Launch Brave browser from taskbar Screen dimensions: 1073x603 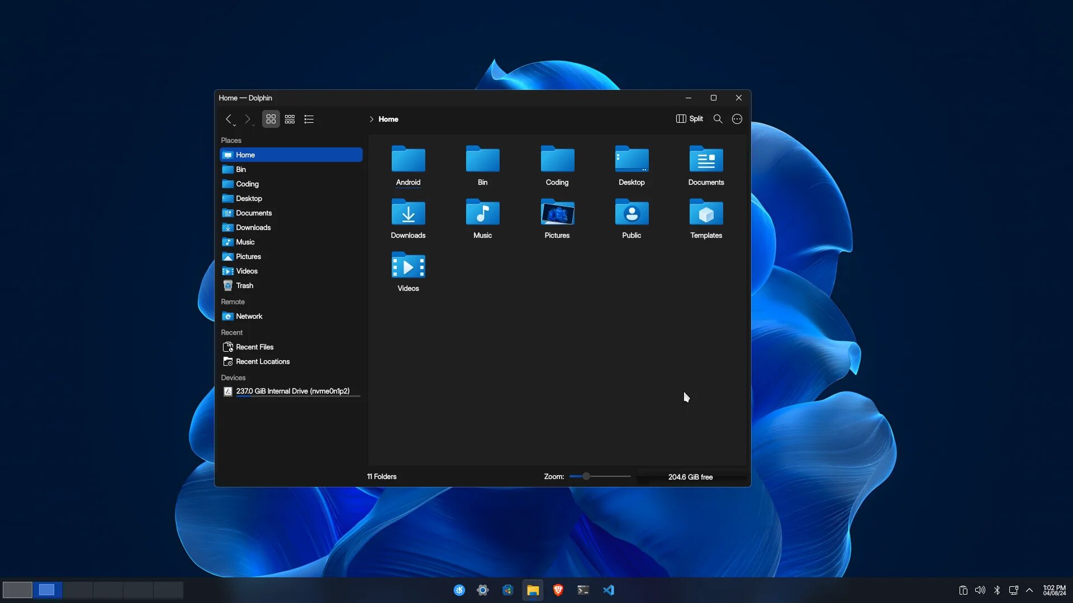coord(558,590)
